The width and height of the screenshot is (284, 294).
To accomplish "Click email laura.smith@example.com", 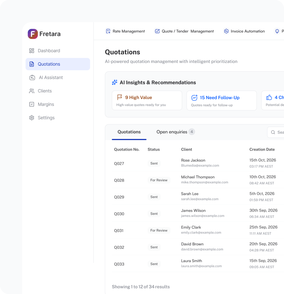I will (201, 266).
